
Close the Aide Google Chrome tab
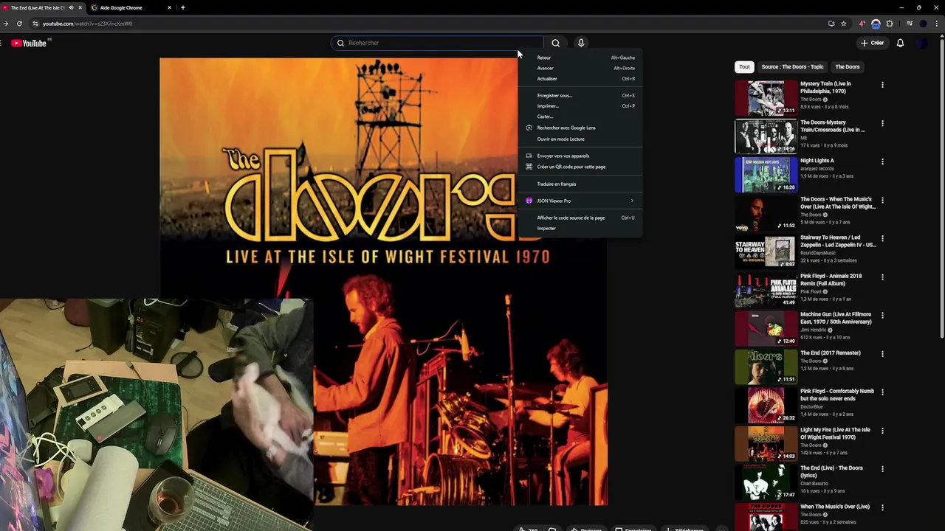tap(169, 7)
